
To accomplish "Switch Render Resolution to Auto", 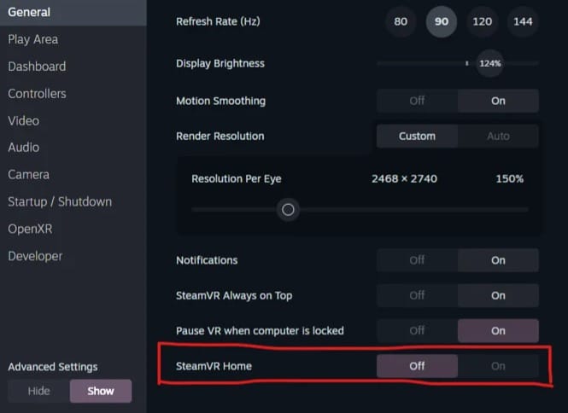I will (x=498, y=136).
